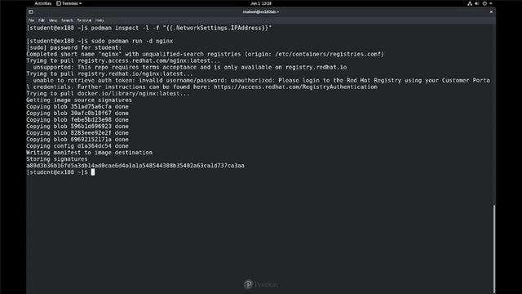Click 'Writing manifest to image destination' line
Viewport: 522px width, 294px height.
(x=90, y=153)
